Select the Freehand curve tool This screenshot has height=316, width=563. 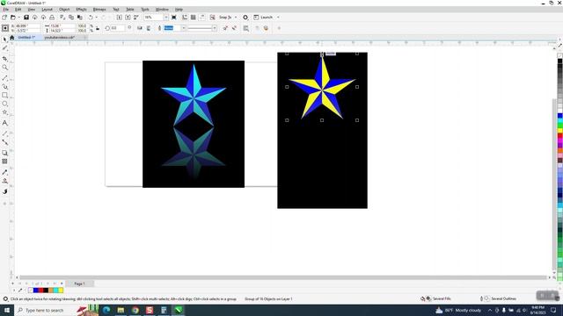(4, 78)
